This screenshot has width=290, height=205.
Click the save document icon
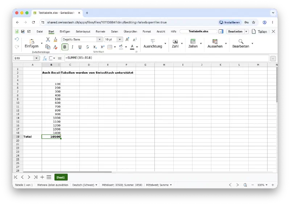(x=23, y=32)
